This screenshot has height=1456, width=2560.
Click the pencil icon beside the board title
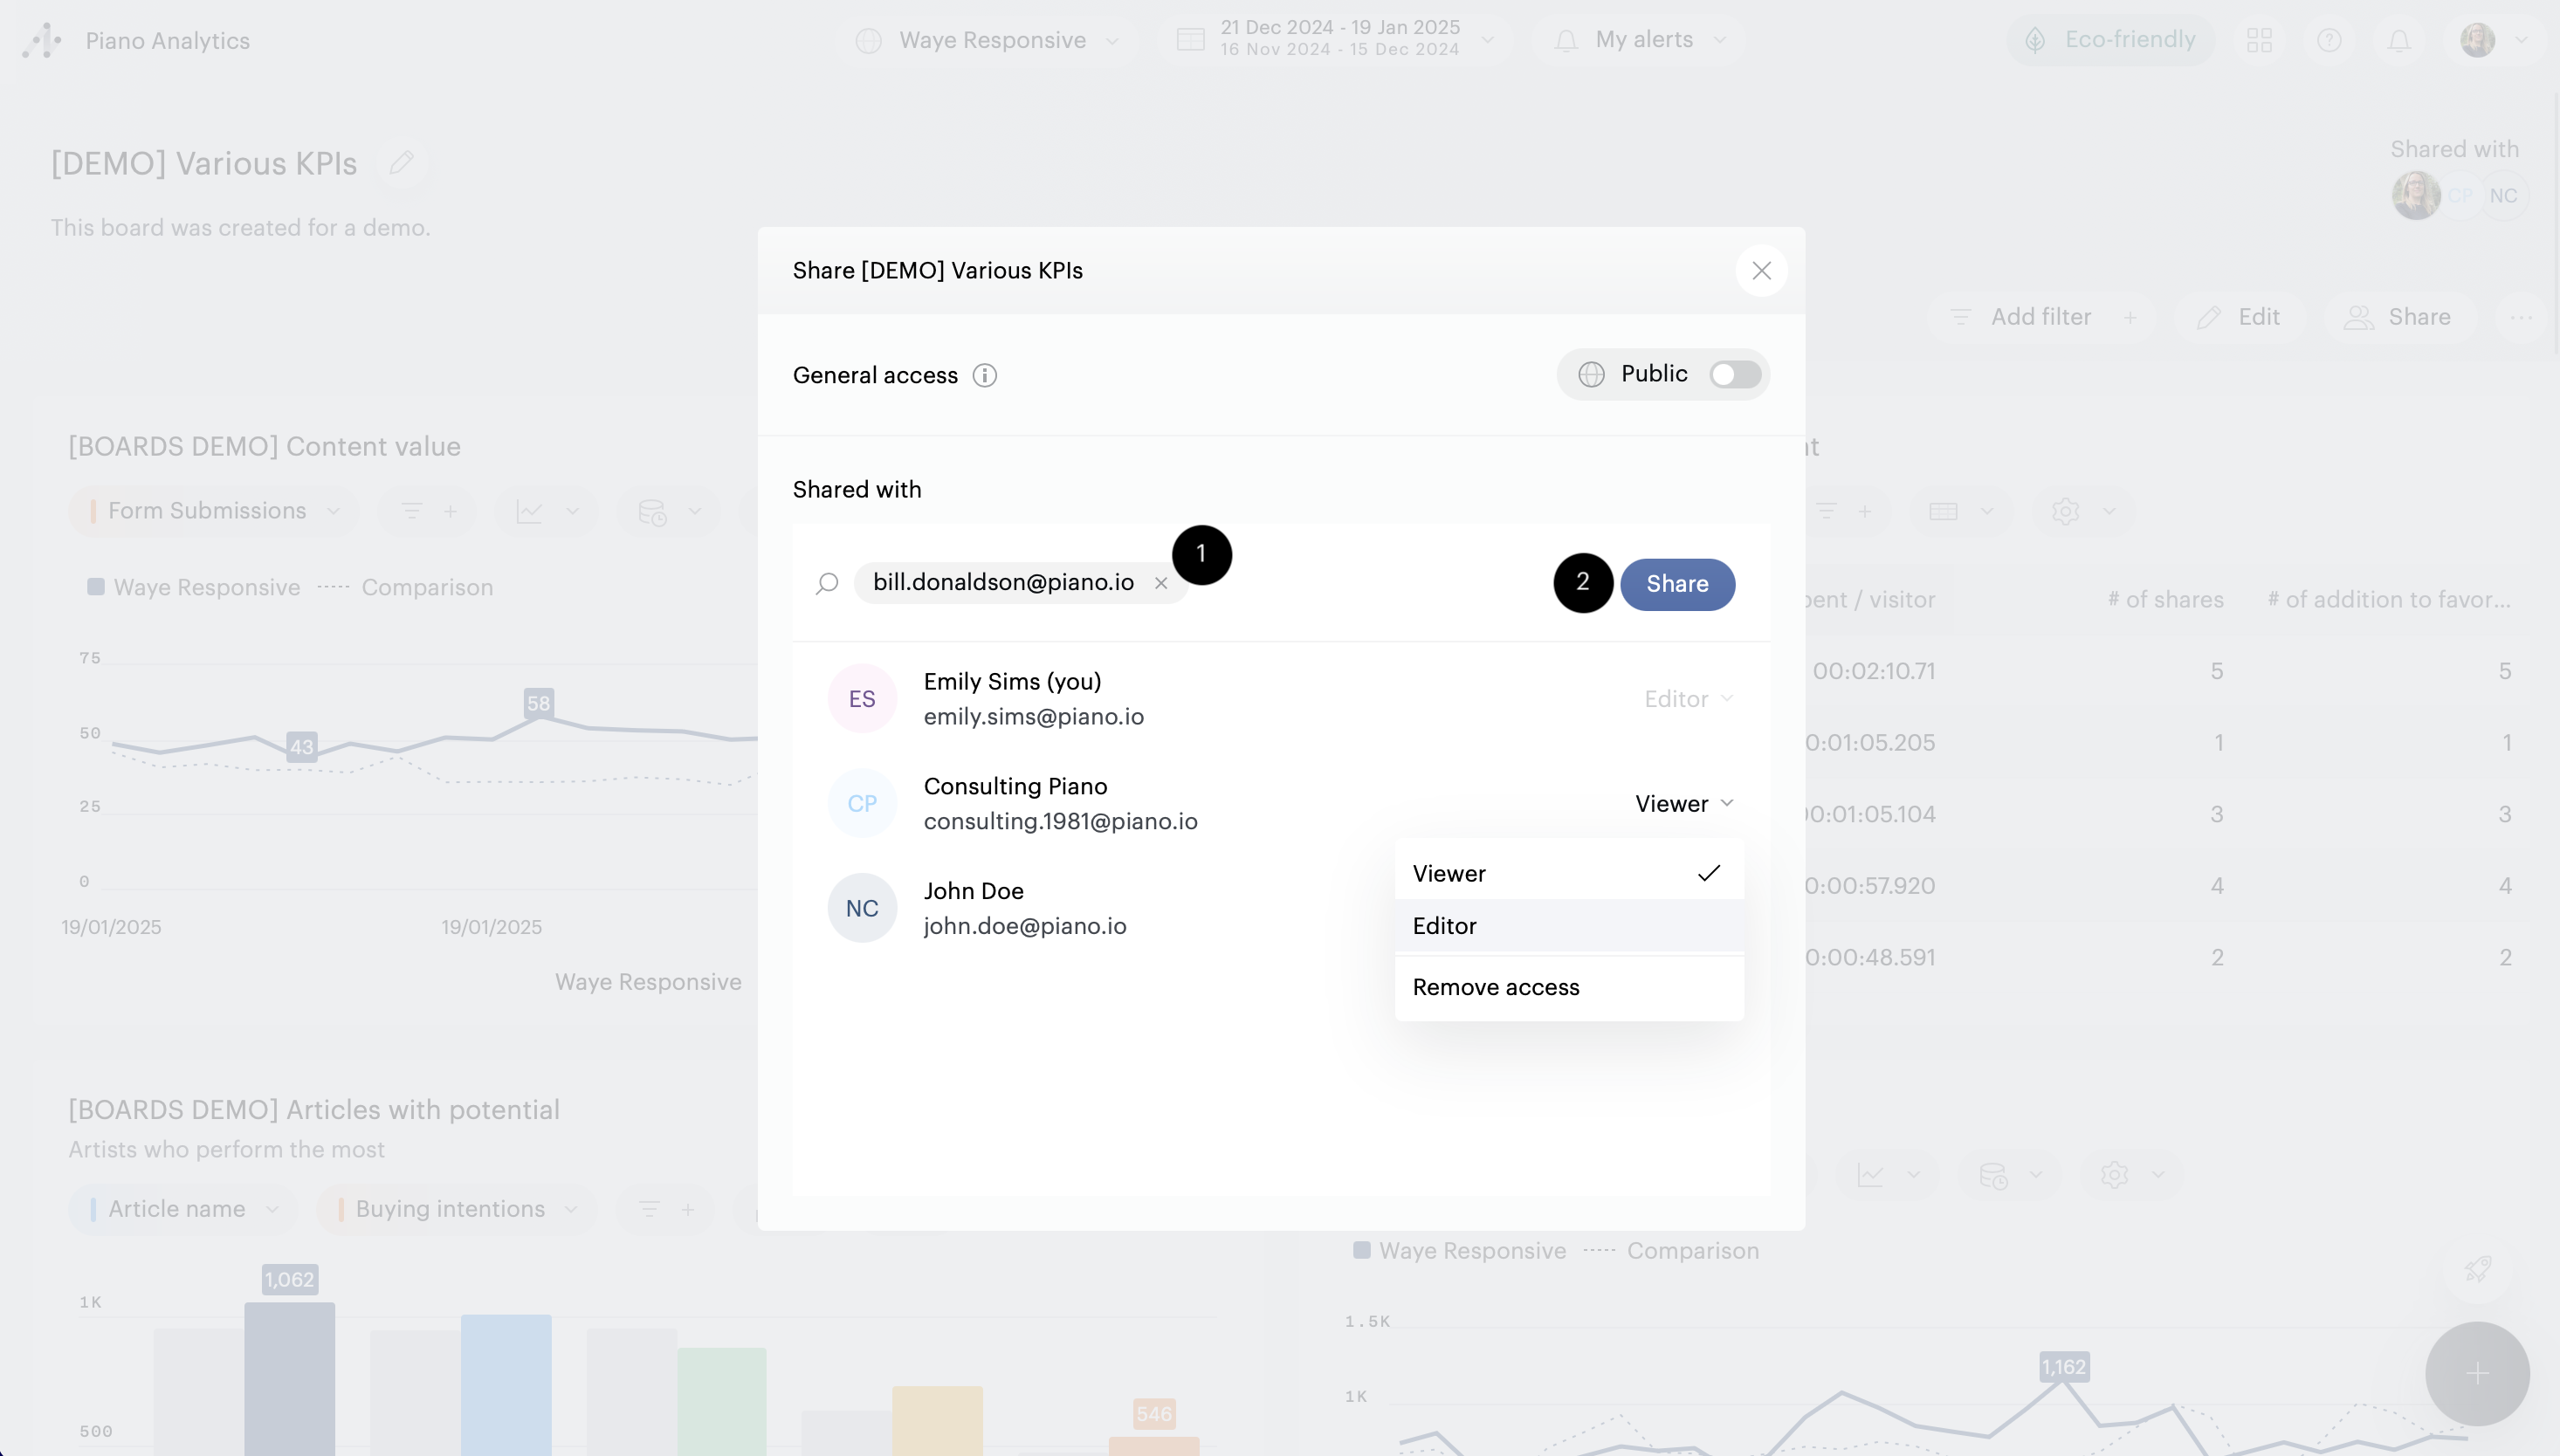(402, 163)
